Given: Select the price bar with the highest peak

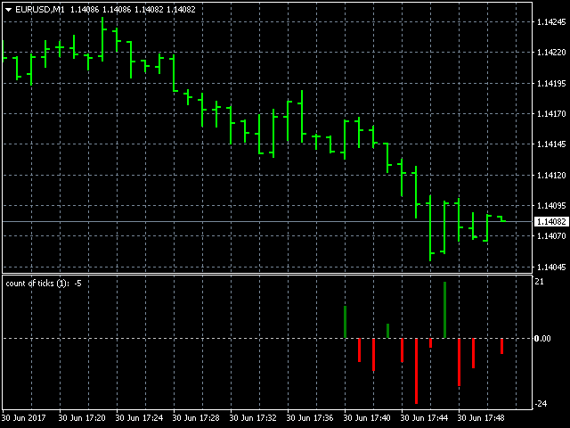Looking at the screenshot, I should [x=102, y=39].
